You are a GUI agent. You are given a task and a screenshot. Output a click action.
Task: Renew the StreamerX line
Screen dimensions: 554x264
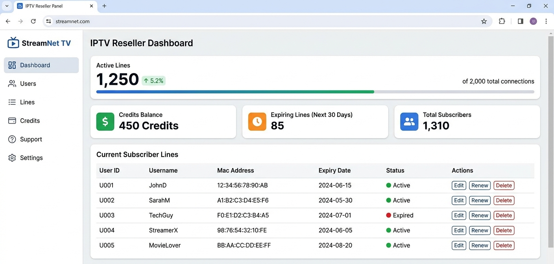480,230
